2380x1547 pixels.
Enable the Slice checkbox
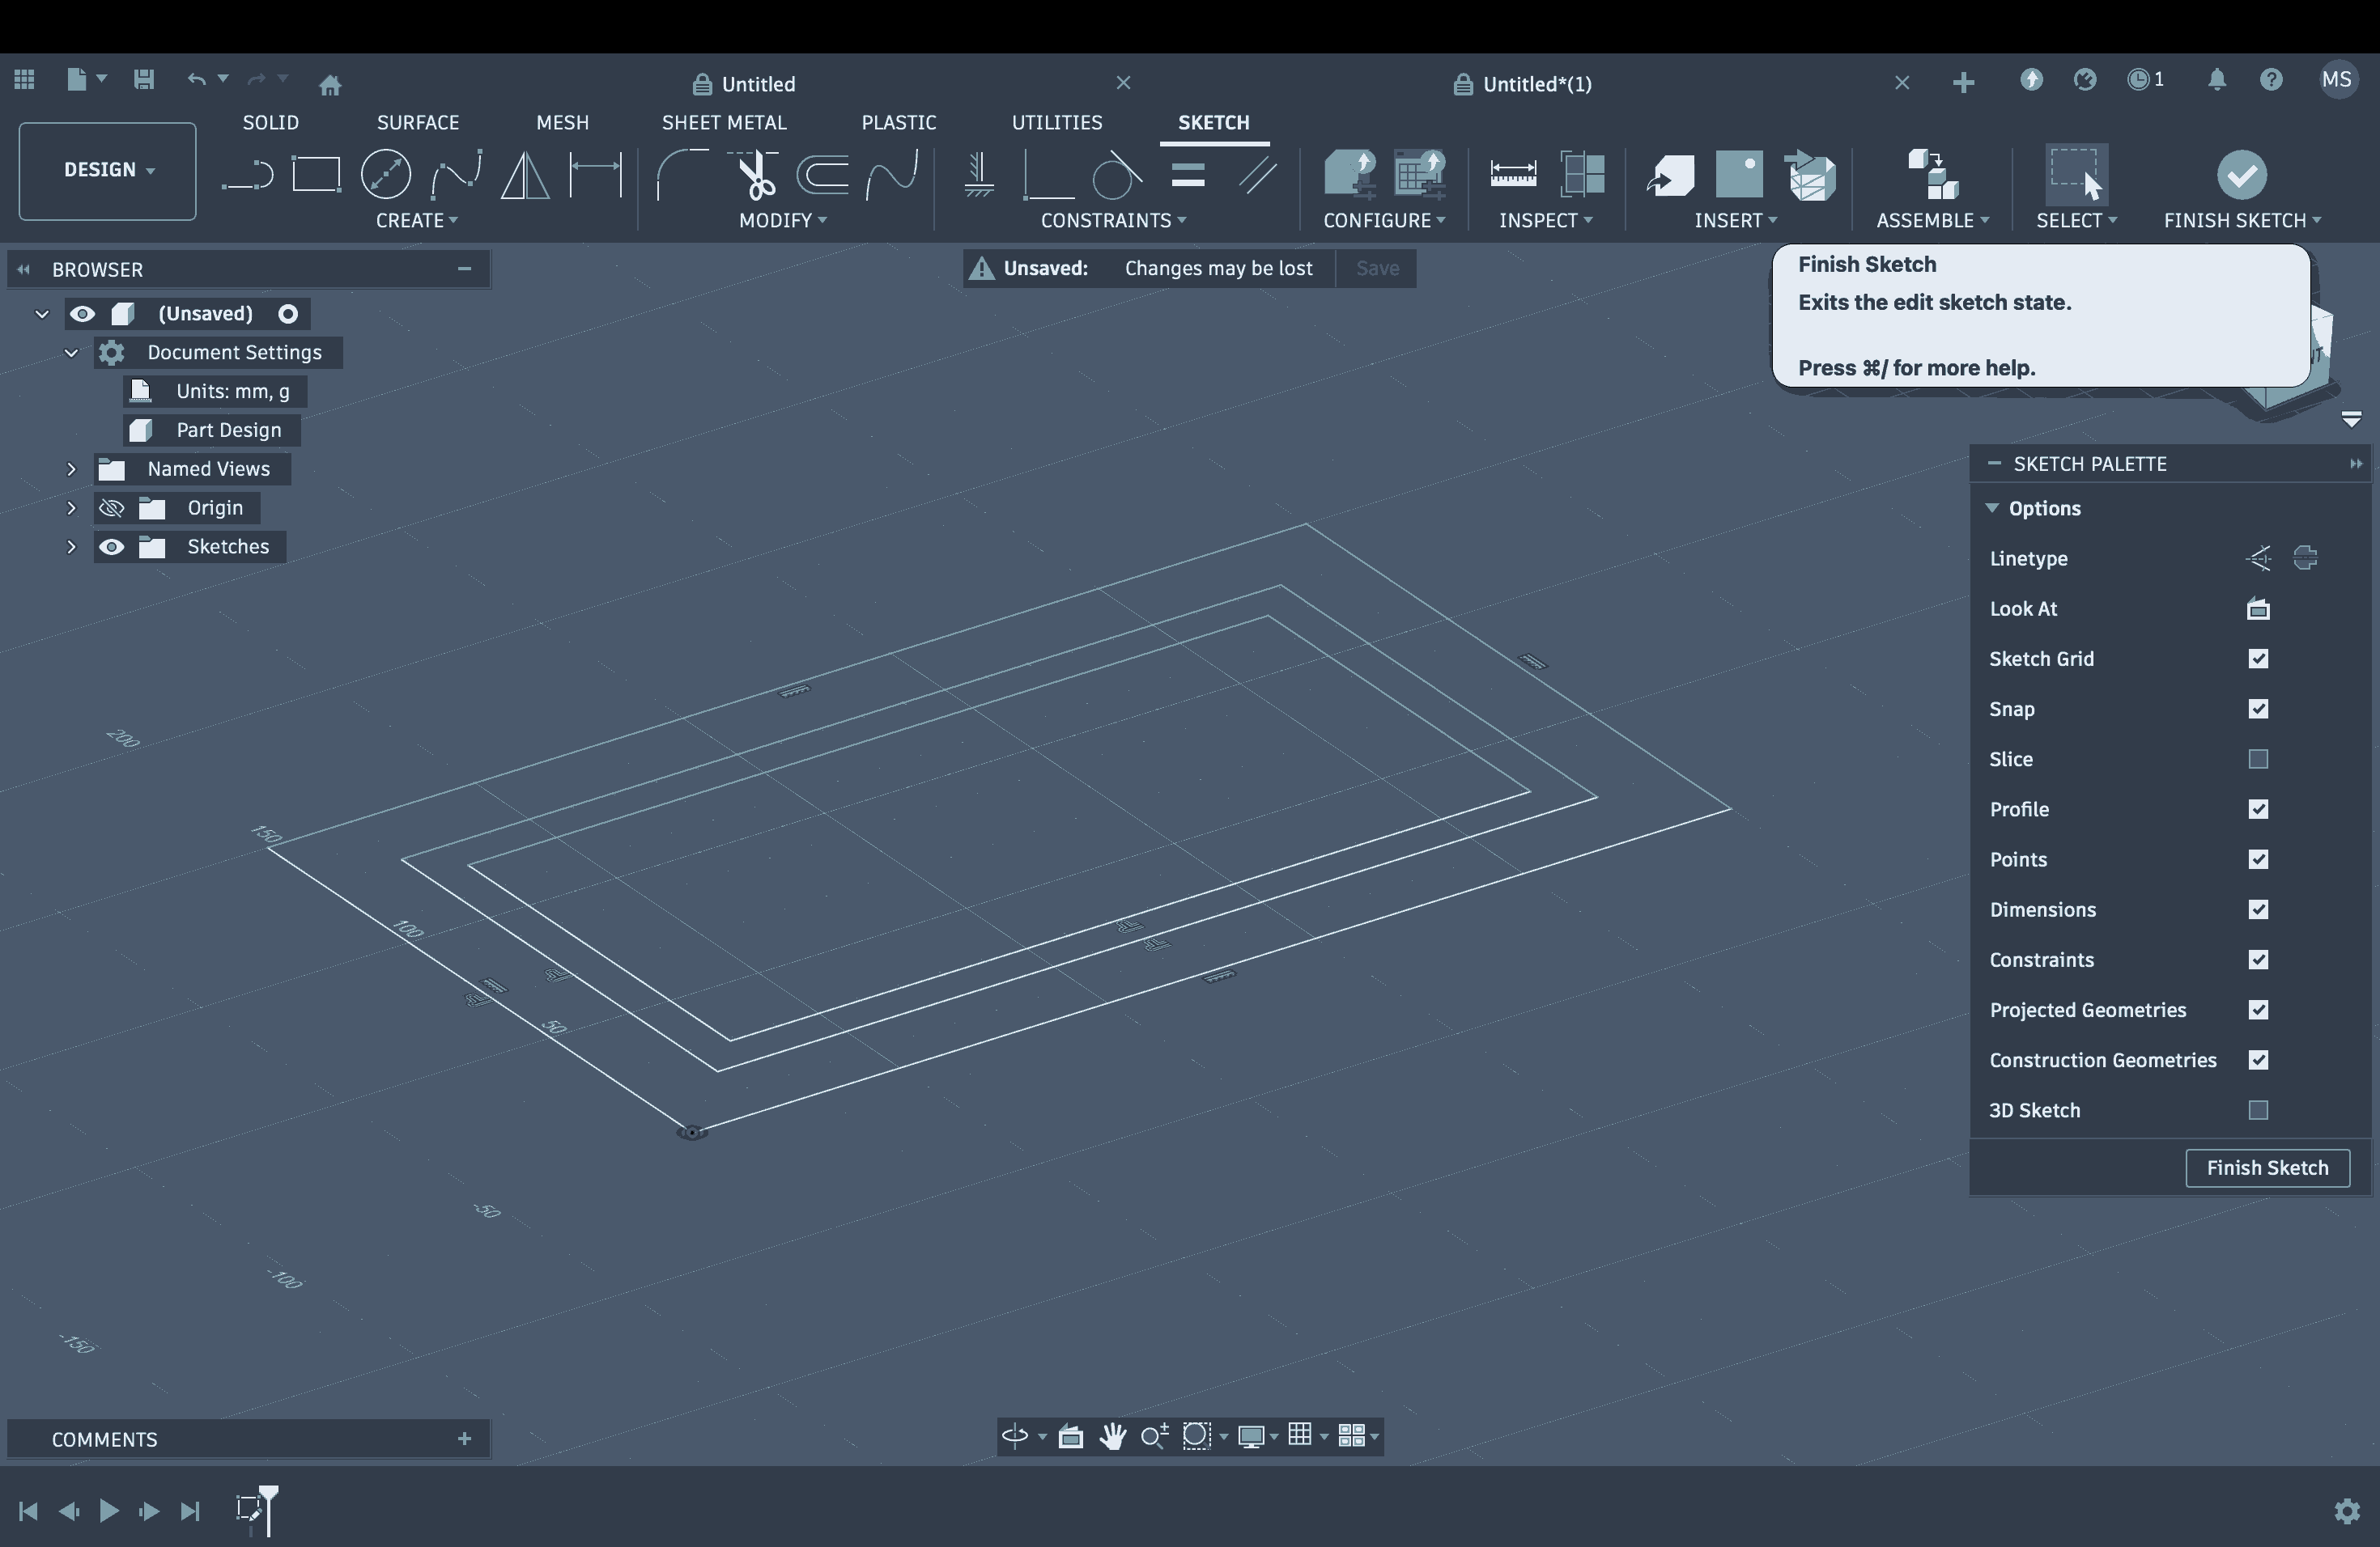(2258, 760)
